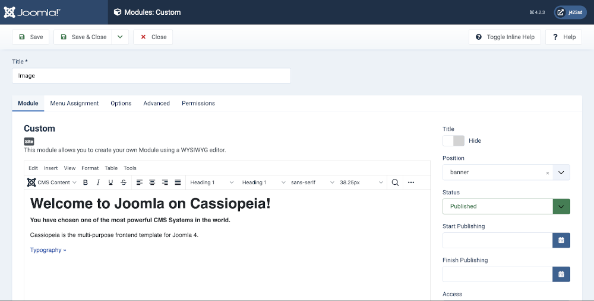
Task: Center align the text
Action: click(152, 182)
